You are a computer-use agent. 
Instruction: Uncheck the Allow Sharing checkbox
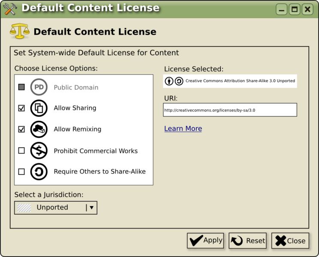[x=21, y=108]
